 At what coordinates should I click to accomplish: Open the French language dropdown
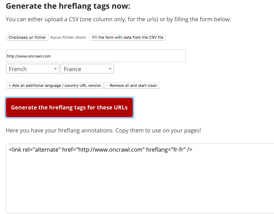tap(32, 69)
